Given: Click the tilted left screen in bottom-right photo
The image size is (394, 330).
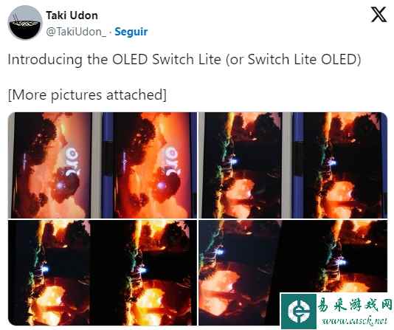Looking at the screenshot, I should tap(239, 272).
